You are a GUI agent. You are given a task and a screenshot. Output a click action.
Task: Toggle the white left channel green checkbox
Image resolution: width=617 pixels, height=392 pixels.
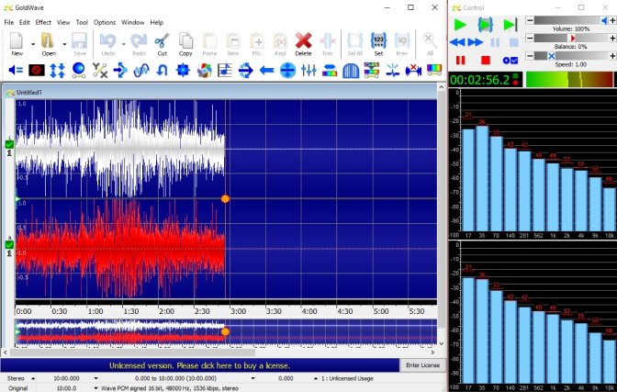9,145
